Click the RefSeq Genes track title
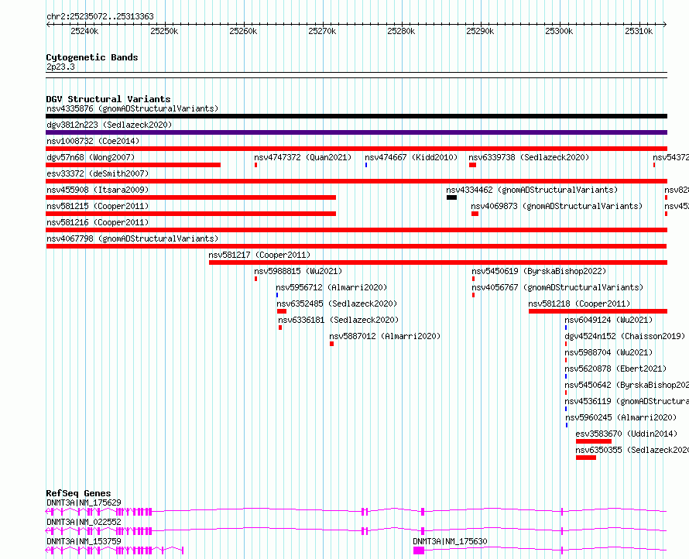 coord(78,493)
